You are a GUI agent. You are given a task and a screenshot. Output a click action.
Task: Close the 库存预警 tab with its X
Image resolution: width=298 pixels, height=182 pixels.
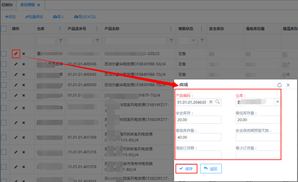(39, 5)
